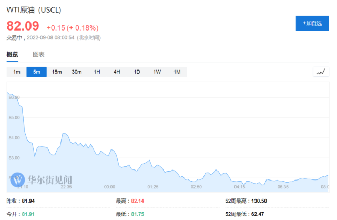Click the 52周最高 value 130.50
Image resolution: width=337 pixels, height=220 pixels.
[262, 201]
